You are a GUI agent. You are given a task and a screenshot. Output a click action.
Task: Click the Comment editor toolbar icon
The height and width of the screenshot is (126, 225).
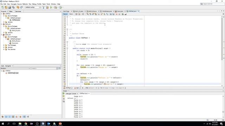coord(123,14)
